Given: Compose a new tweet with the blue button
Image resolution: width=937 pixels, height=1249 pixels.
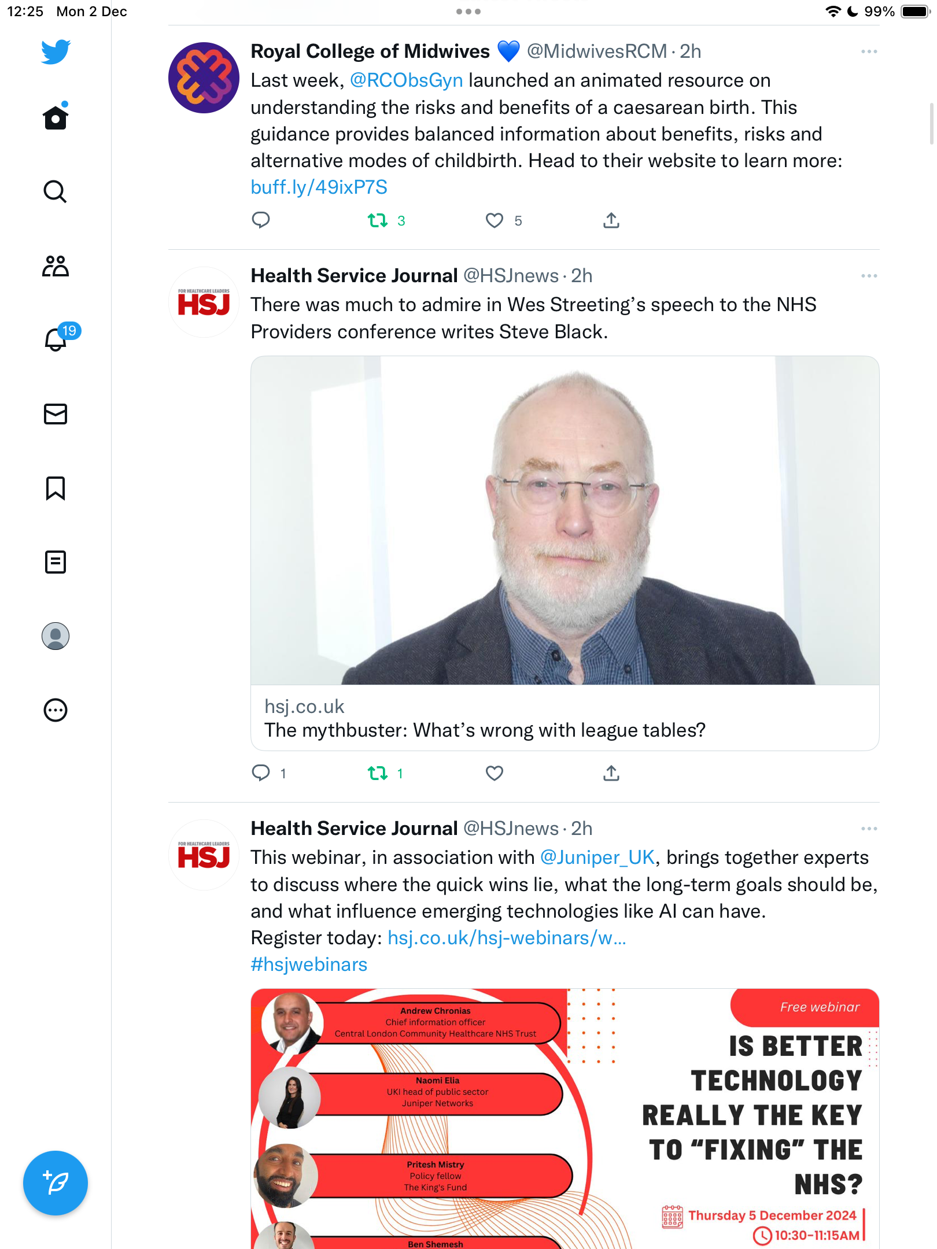Looking at the screenshot, I should tap(56, 1183).
